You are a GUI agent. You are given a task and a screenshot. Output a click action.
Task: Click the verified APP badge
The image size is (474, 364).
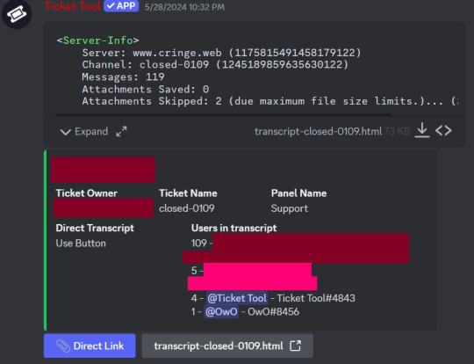(121, 6)
